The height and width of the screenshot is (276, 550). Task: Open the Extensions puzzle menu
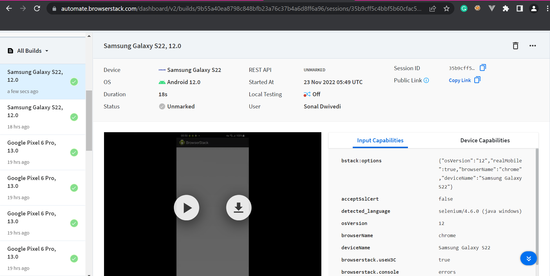tap(506, 8)
